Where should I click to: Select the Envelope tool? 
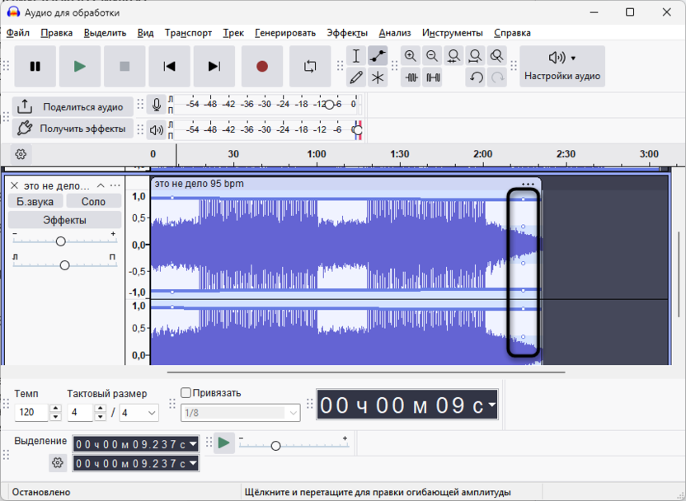[378, 56]
